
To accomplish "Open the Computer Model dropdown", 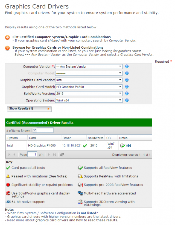I will point(89,73).
